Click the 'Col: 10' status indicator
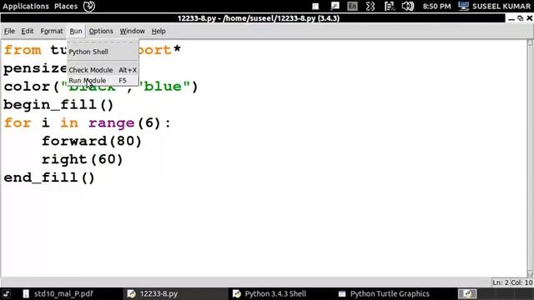Viewport: 534px width, 300px height. (x=521, y=282)
